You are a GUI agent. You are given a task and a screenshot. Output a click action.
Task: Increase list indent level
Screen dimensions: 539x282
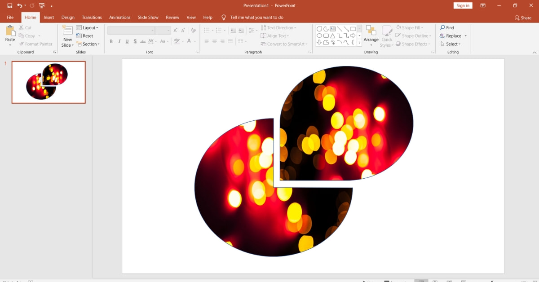point(241,31)
